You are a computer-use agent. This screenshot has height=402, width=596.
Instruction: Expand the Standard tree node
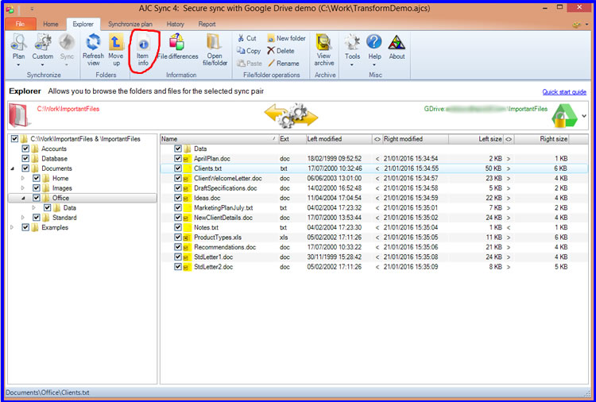coord(23,218)
